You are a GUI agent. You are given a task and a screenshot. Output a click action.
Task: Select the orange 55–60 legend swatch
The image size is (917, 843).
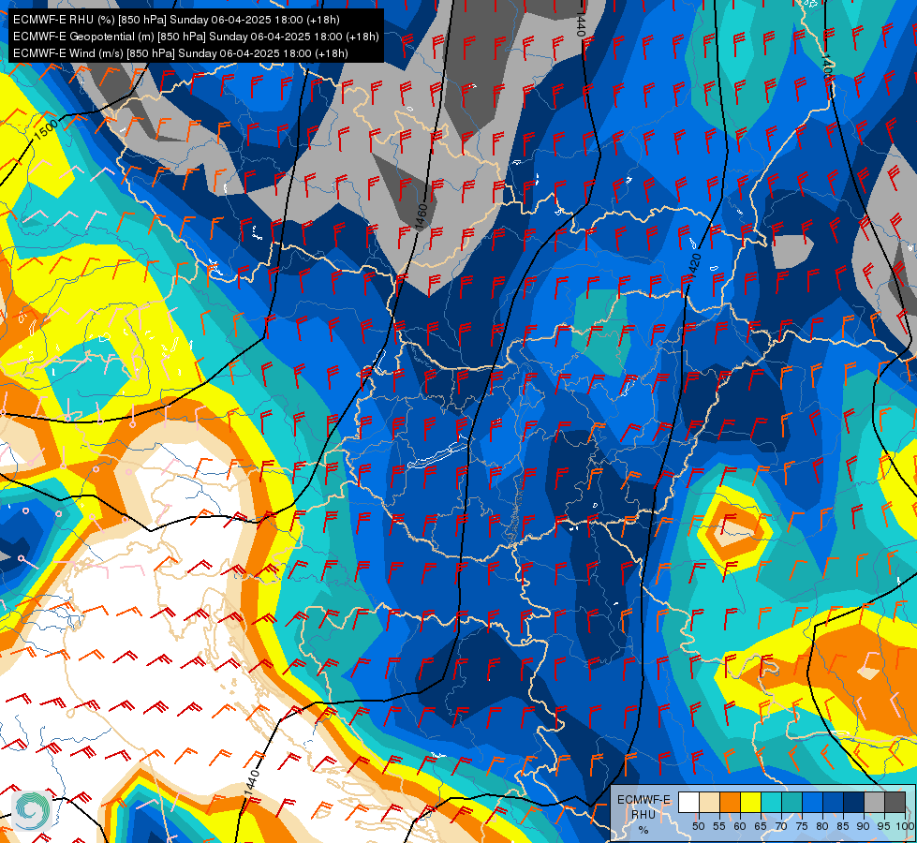[x=730, y=802]
